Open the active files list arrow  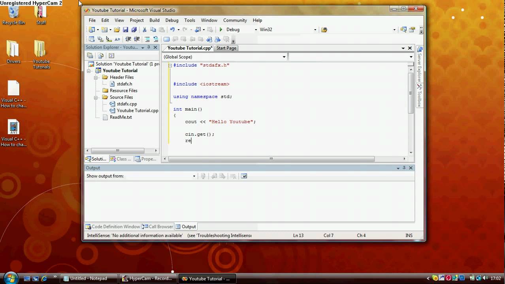click(x=403, y=48)
